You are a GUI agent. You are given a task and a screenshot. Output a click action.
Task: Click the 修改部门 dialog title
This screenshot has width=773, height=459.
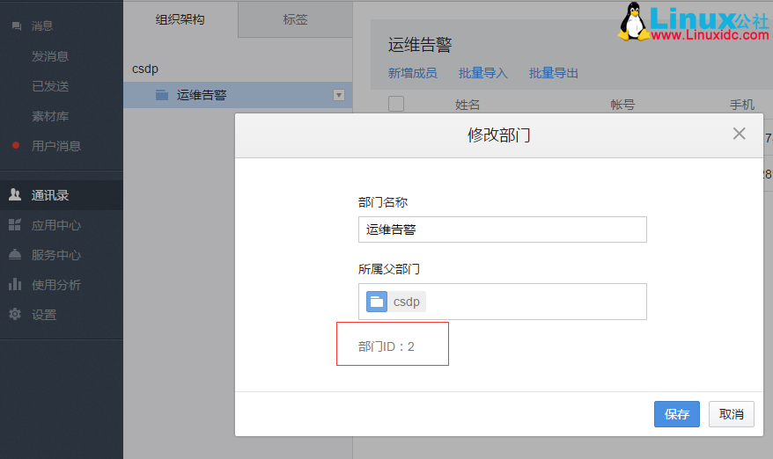pyautogui.click(x=498, y=135)
